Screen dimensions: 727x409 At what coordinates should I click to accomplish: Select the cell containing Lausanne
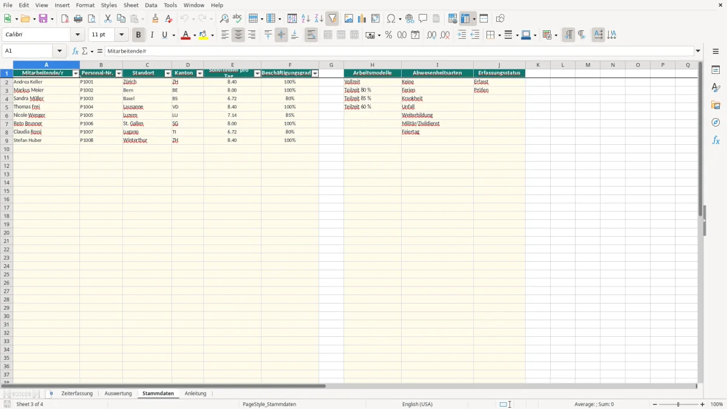[147, 107]
